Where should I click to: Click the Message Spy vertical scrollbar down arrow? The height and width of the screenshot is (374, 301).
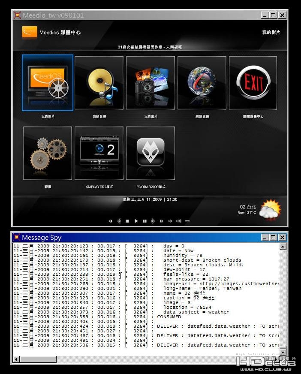(283, 352)
